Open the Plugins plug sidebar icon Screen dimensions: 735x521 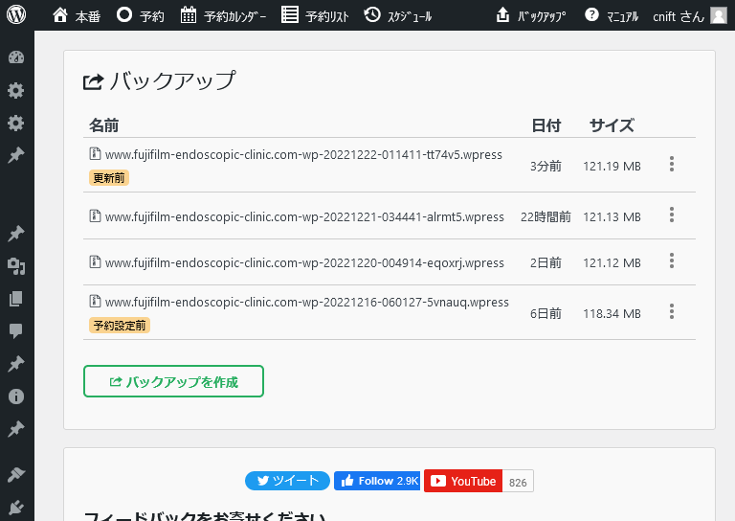click(16, 508)
